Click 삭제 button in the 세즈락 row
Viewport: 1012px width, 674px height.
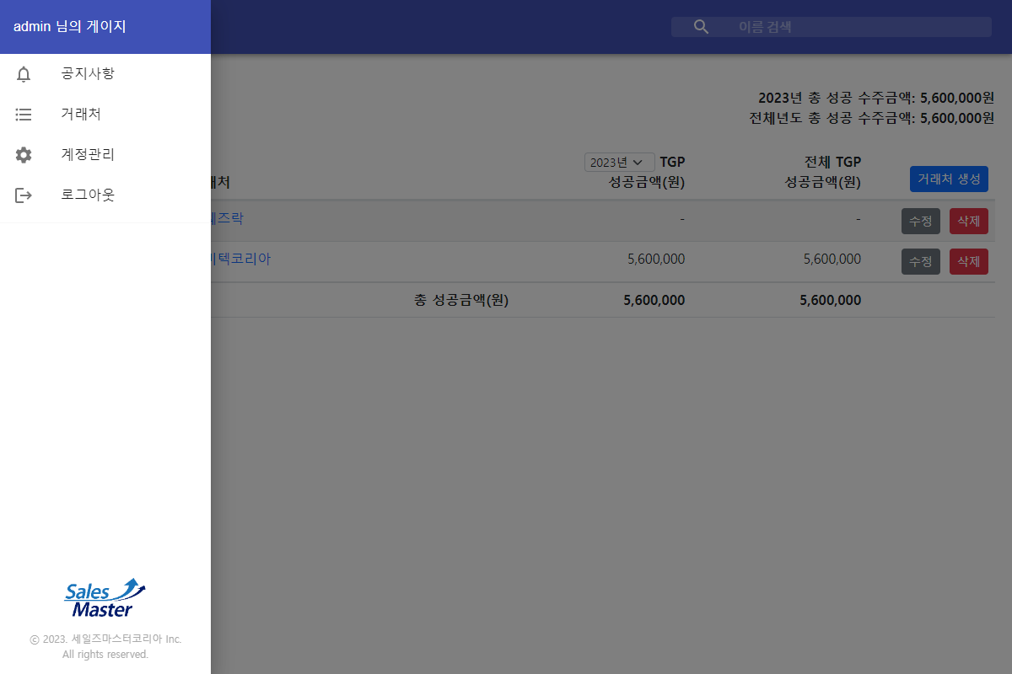(x=968, y=221)
